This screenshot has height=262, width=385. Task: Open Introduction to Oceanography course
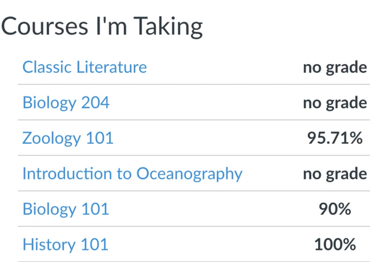(132, 174)
